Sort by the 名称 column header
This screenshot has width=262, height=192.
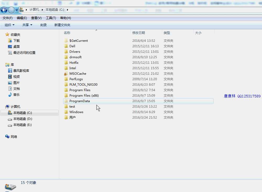[x=67, y=33]
